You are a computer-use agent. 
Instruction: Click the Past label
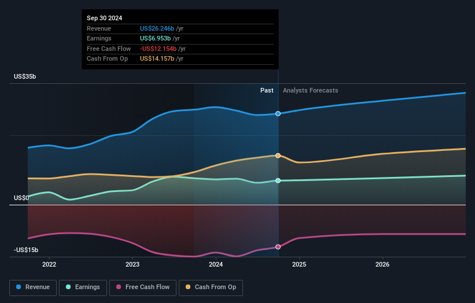[267, 90]
